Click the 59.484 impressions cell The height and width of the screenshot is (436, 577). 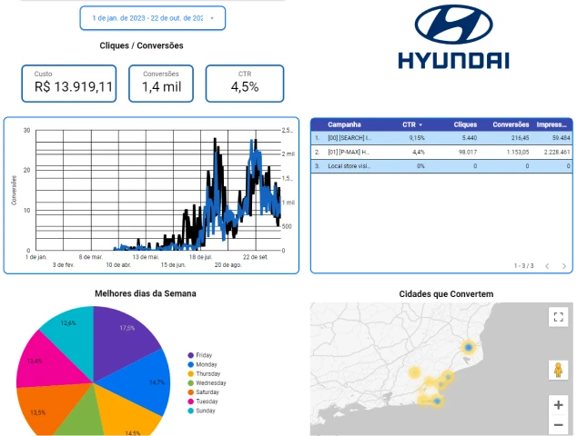pyautogui.click(x=561, y=138)
